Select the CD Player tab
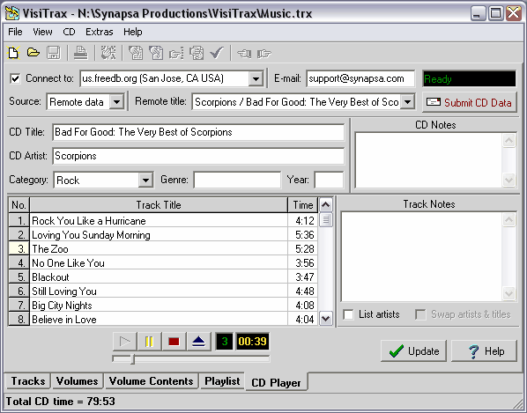The width and height of the screenshot is (527, 413). pyautogui.click(x=276, y=382)
